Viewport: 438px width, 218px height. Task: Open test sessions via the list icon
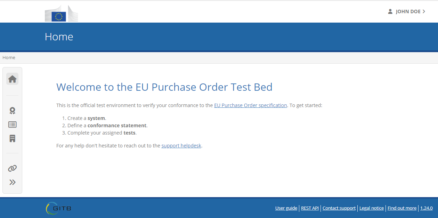[12, 124]
